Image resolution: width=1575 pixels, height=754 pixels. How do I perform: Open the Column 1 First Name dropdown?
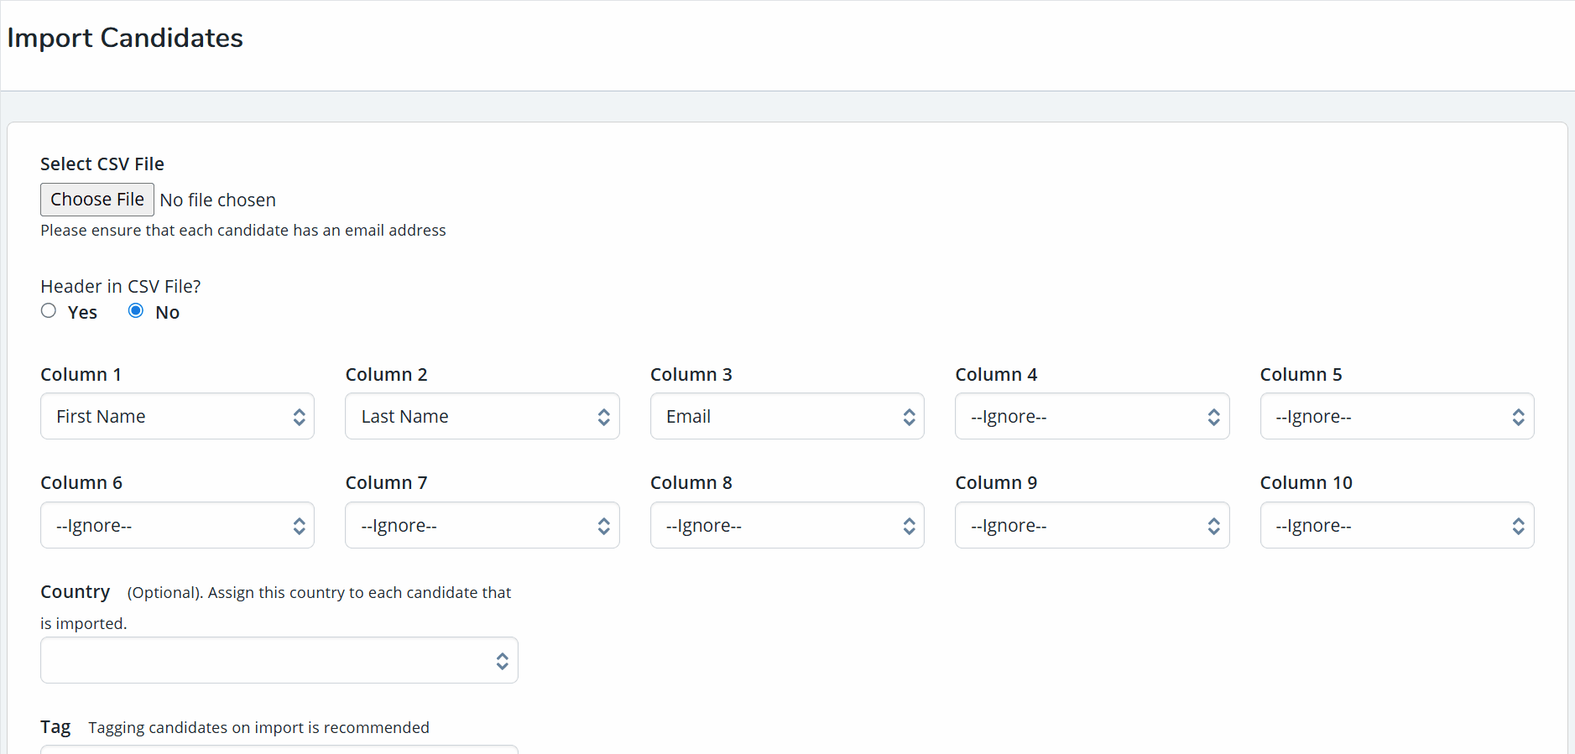click(177, 417)
